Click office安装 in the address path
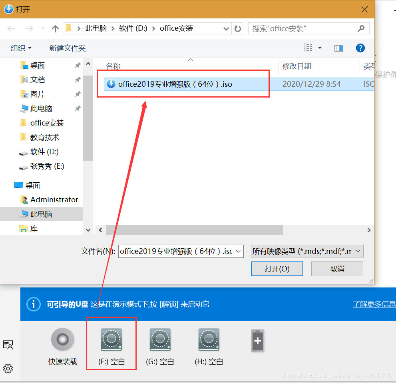Screen dimensions: 396x383 [176, 28]
